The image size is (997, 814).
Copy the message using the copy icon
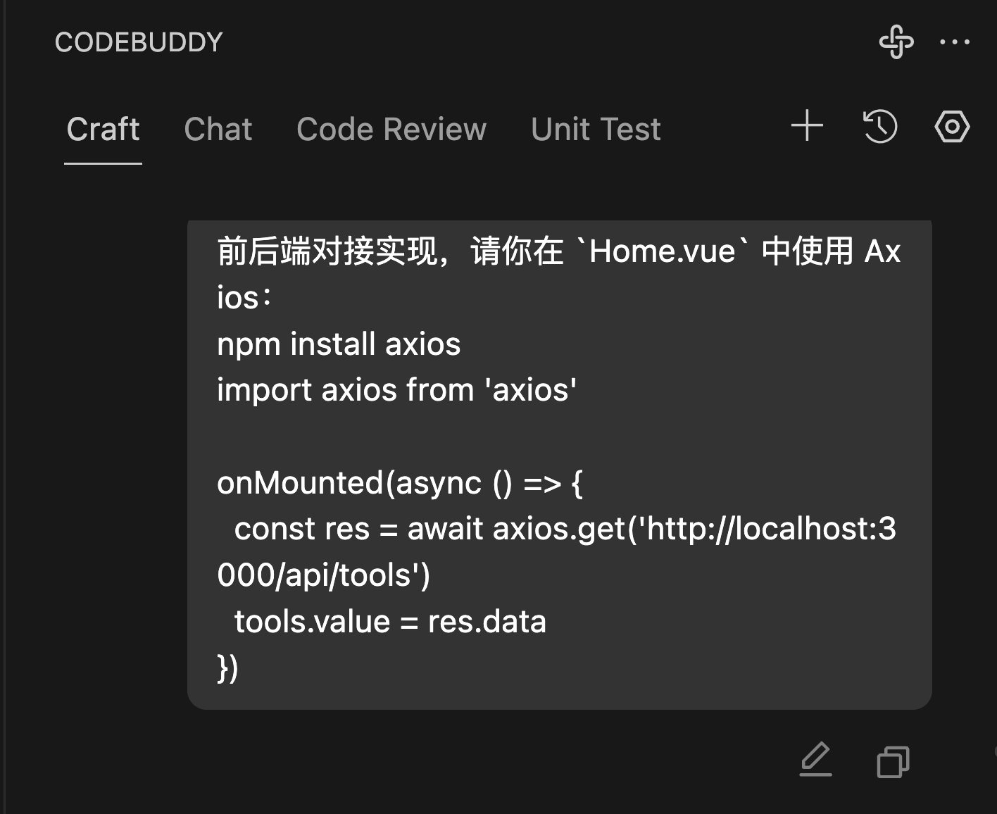(x=893, y=761)
